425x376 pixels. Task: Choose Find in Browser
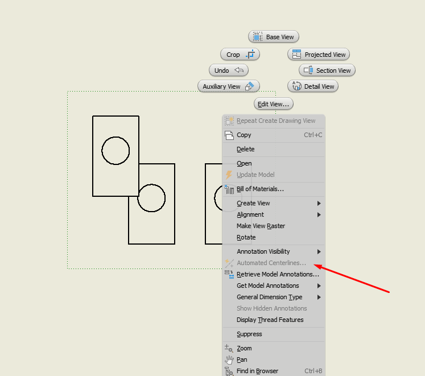coord(274,371)
